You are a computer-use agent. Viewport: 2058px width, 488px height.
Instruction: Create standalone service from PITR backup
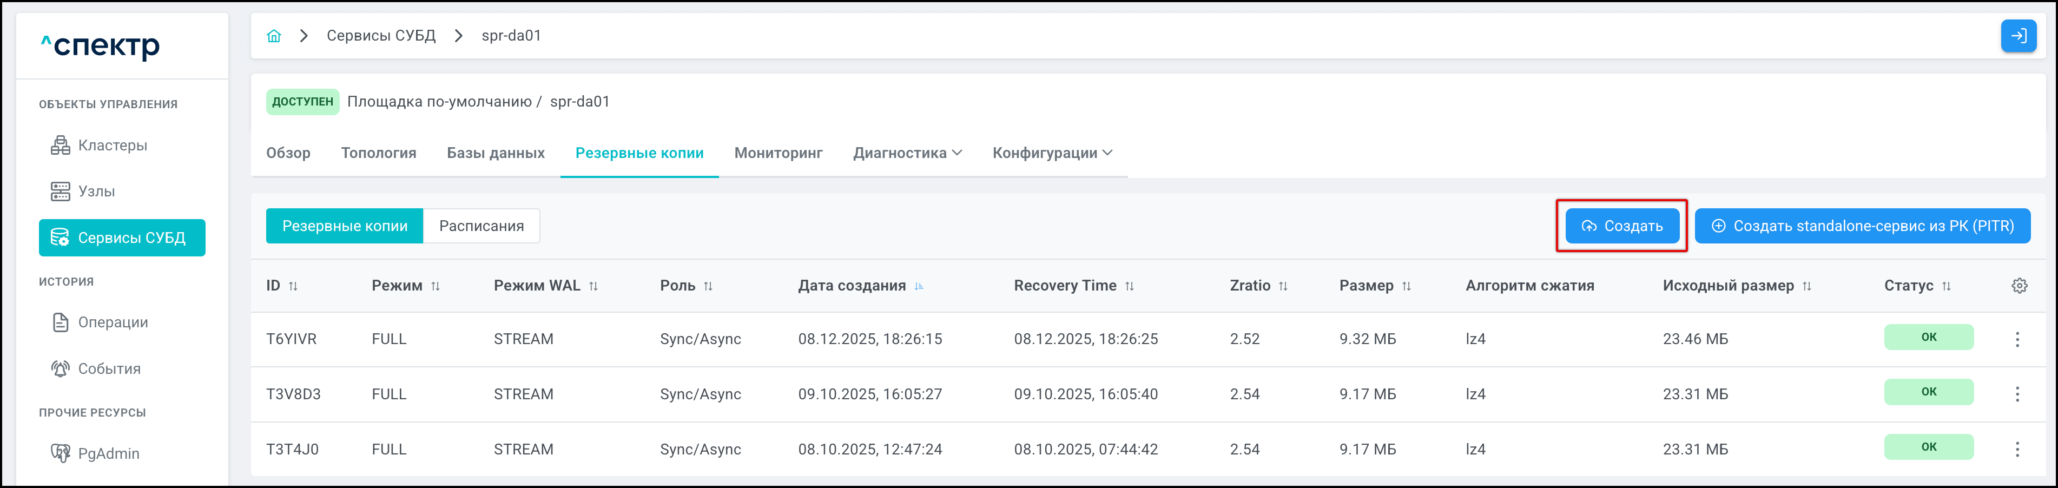pyautogui.click(x=1862, y=226)
